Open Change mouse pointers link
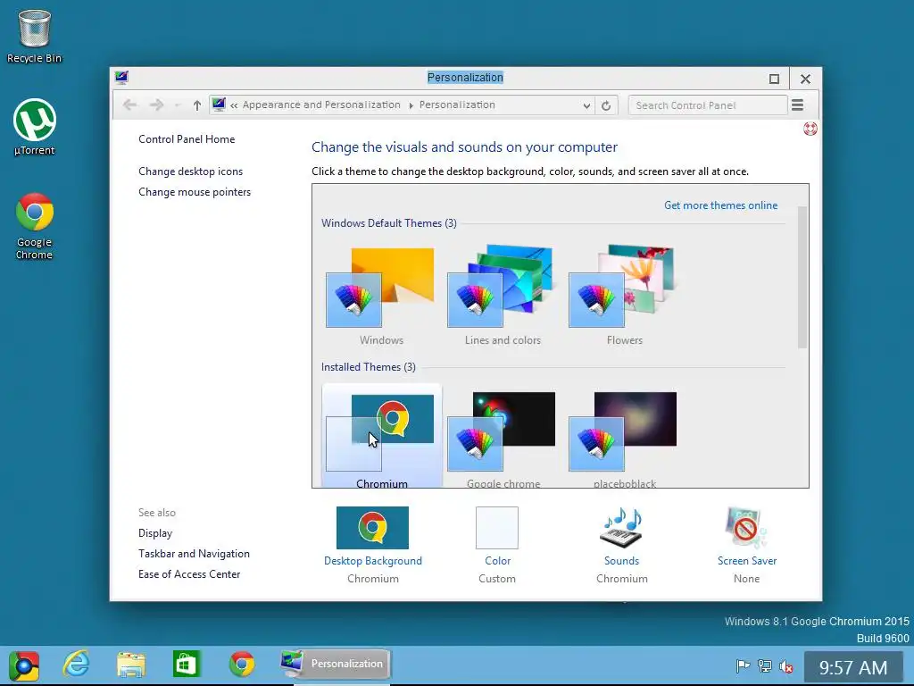 click(x=195, y=192)
